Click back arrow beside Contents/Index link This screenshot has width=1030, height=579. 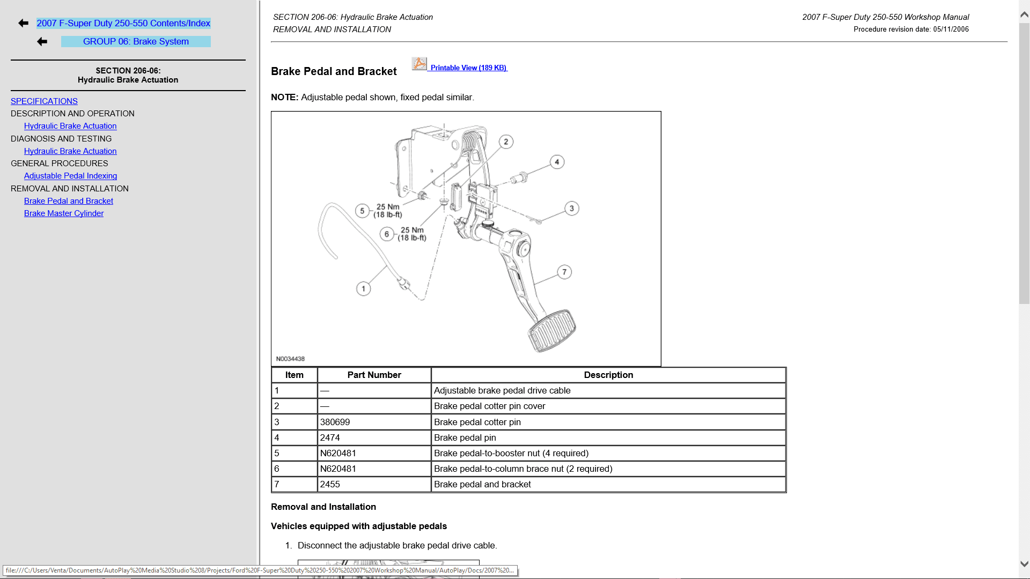[23, 23]
